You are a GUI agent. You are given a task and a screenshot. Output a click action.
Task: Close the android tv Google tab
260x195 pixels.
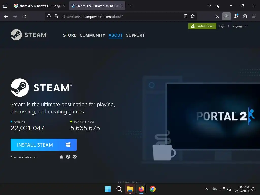64,6
